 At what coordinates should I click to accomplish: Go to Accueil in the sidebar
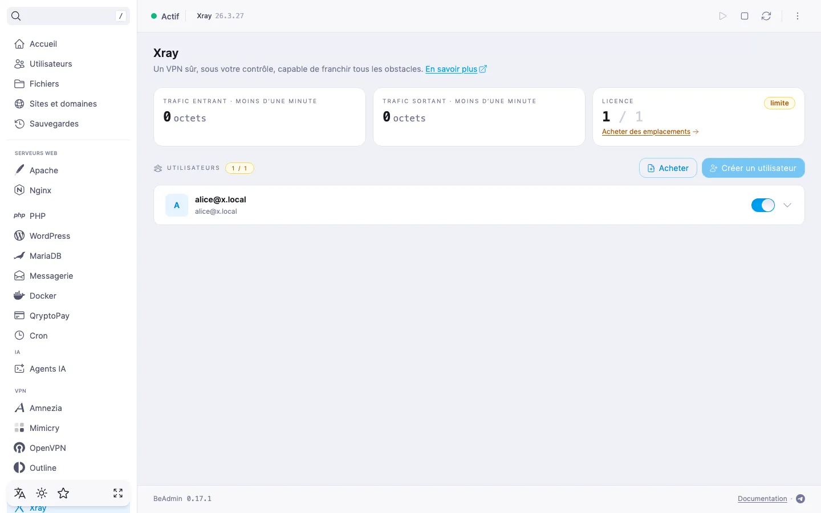[x=68, y=44]
